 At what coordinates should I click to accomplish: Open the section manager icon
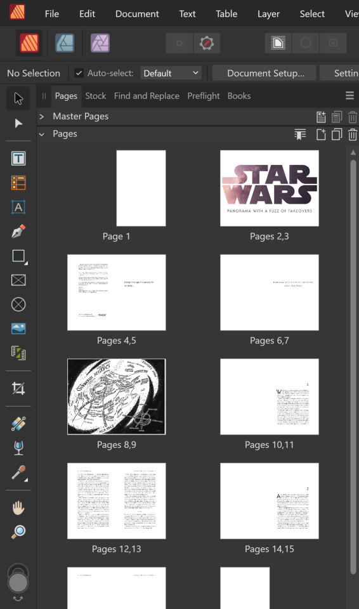click(x=300, y=134)
